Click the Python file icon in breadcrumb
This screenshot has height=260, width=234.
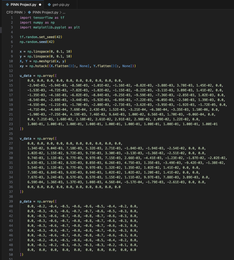tap(30, 12)
